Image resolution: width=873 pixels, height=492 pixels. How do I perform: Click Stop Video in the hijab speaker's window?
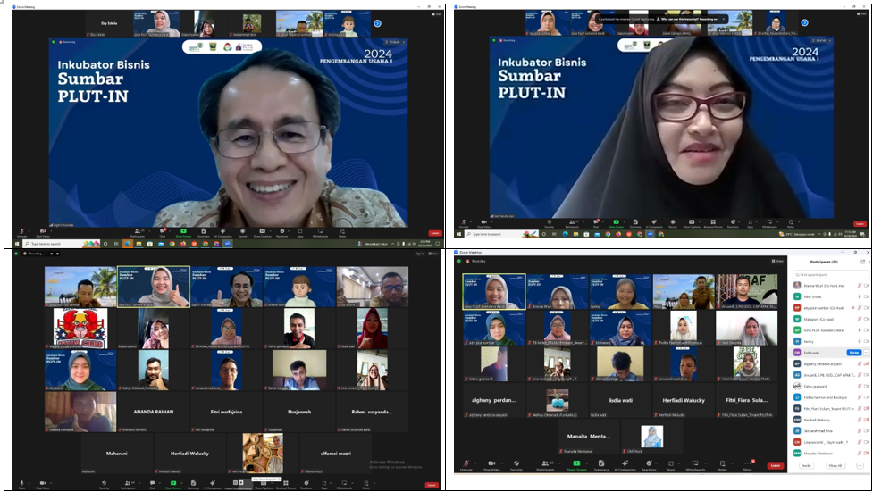tap(483, 224)
